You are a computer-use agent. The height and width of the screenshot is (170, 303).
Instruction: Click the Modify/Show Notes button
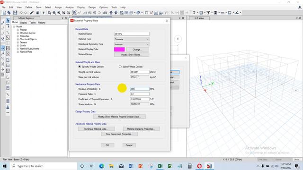click(x=132, y=55)
